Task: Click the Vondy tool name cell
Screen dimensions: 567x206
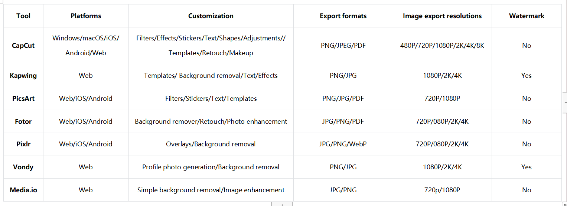Action: point(23,167)
